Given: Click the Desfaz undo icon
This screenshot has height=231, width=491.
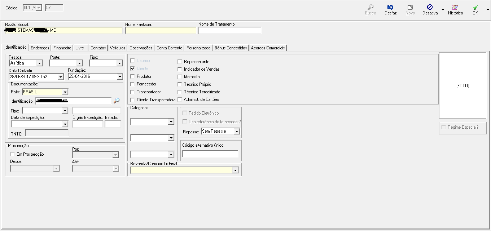Looking at the screenshot, I should click(x=390, y=8).
